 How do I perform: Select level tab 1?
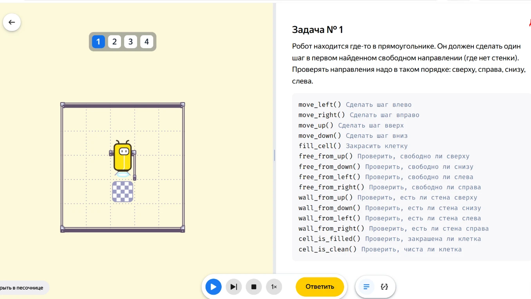coord(98,42)
